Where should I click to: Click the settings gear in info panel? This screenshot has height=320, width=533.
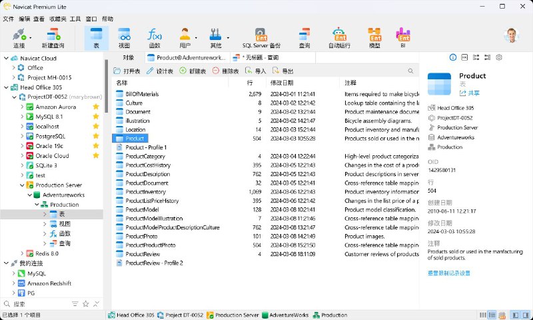(x=498, y=57)
